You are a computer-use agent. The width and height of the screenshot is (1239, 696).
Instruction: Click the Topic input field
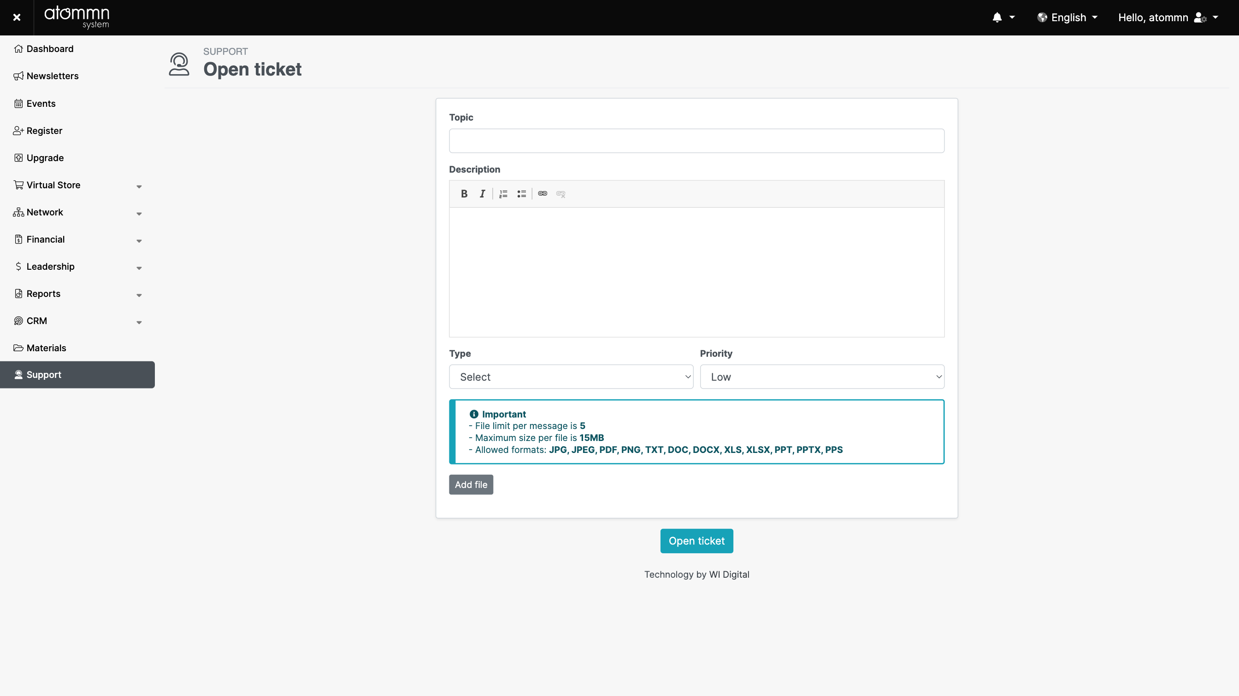[696, 141]
